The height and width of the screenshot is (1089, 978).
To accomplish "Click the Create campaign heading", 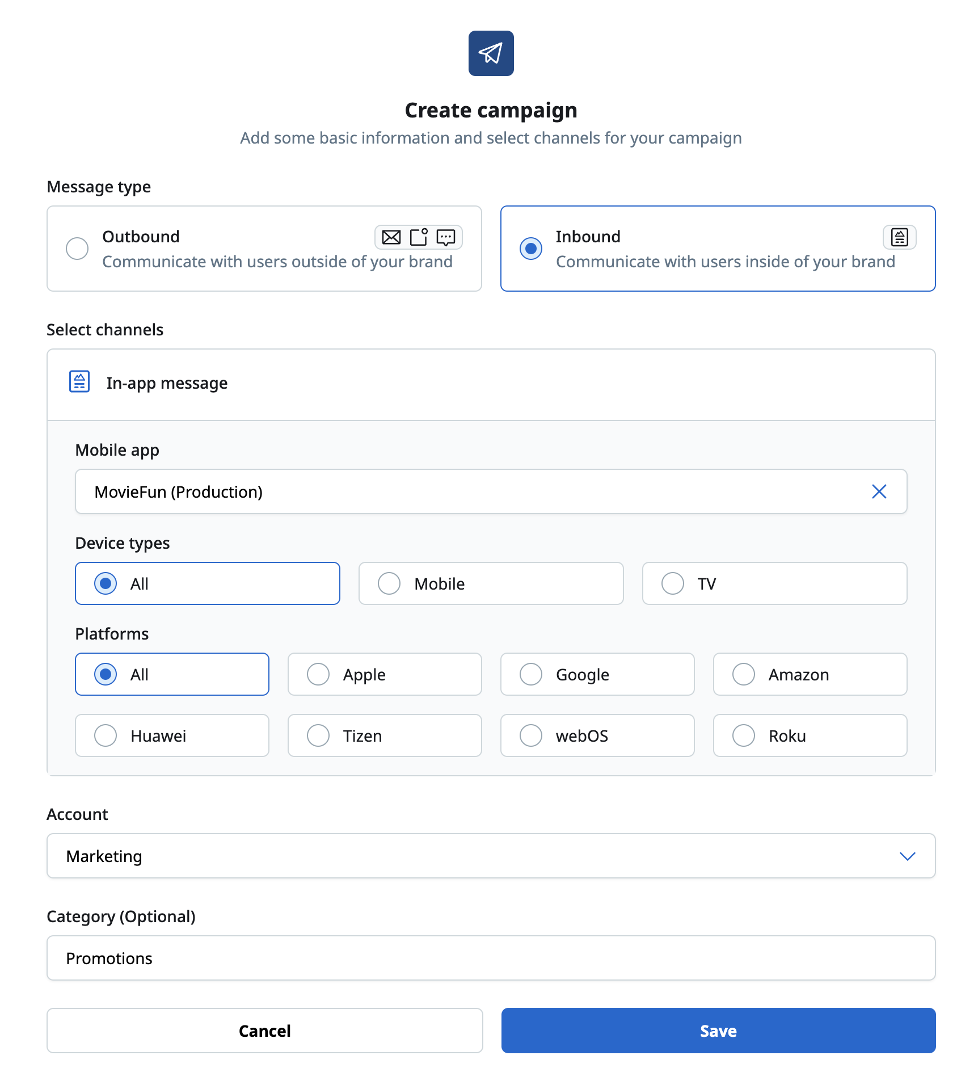I will (491, 110).
